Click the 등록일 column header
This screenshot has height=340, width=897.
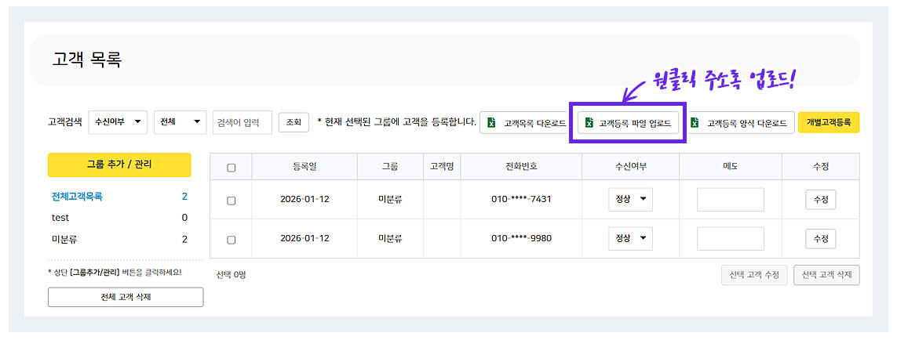(x=304, y=167)
